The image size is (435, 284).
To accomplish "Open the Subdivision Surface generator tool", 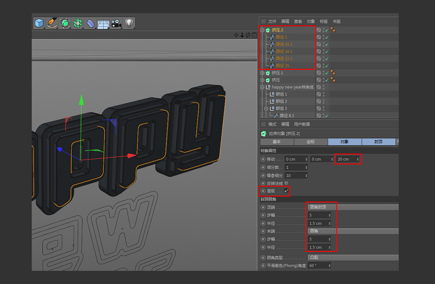I will (x=65, y=23).
